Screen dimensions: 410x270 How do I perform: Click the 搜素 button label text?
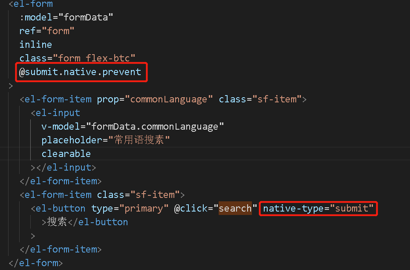(57, 222)
